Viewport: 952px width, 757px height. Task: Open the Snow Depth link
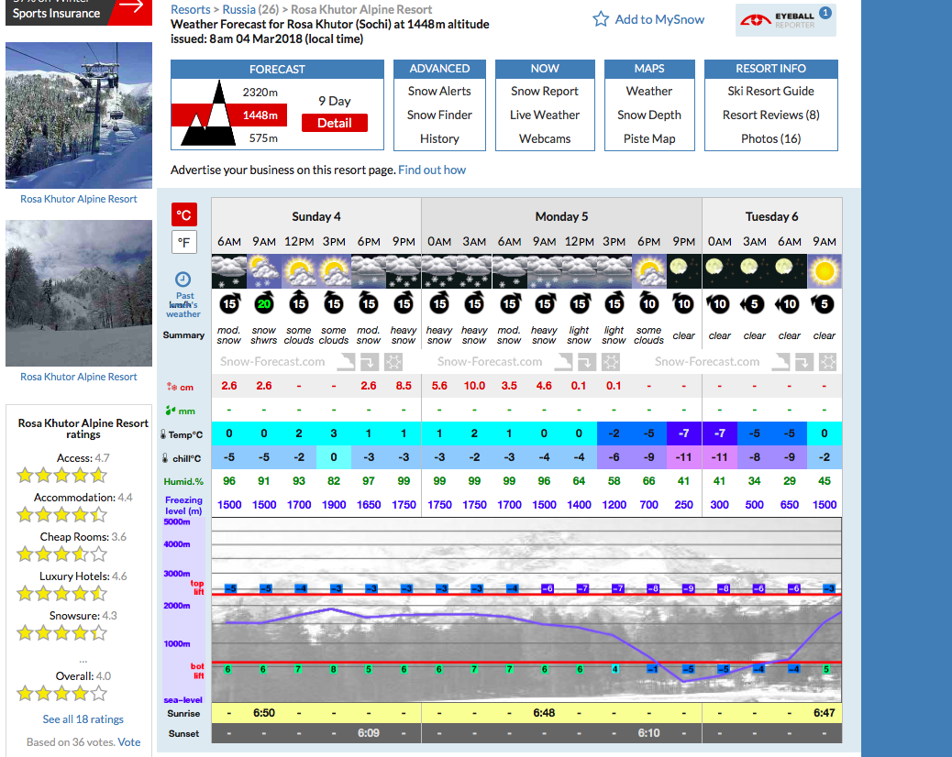point(649,115)
